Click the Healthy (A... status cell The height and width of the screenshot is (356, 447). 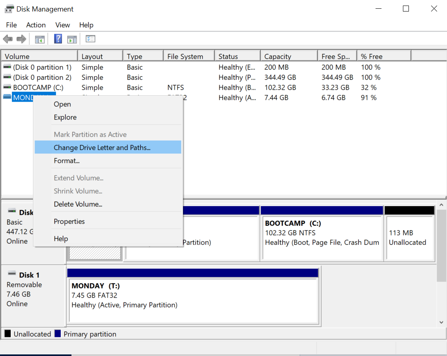[237, 98]
